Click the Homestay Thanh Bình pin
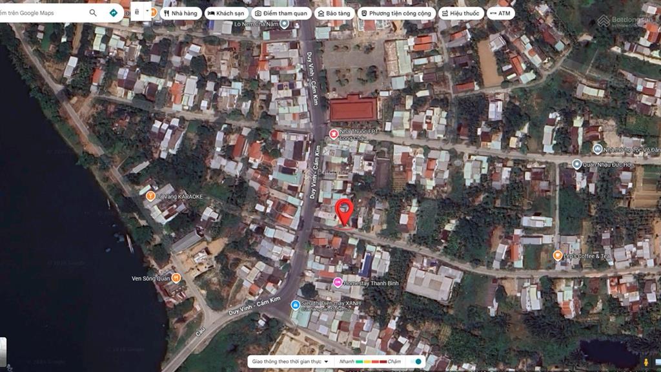This screenshot has height=372, width=661. [x=338, y=282]
